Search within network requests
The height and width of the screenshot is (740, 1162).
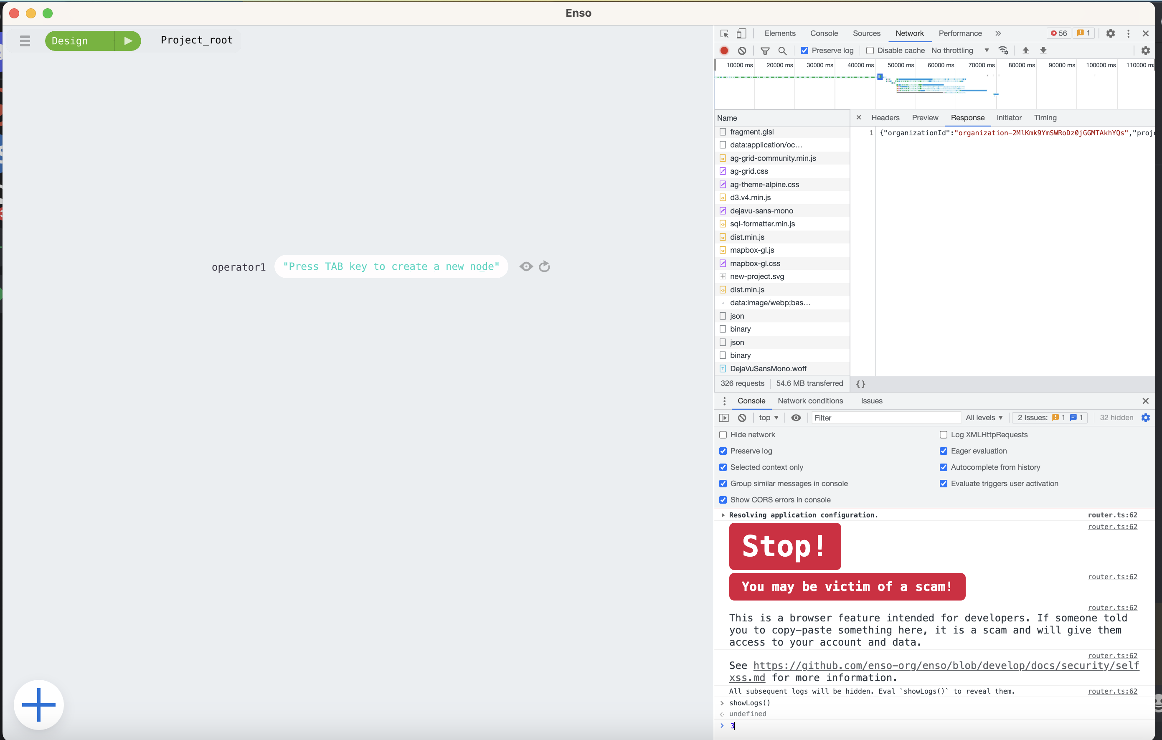click(x=782, y=50)
